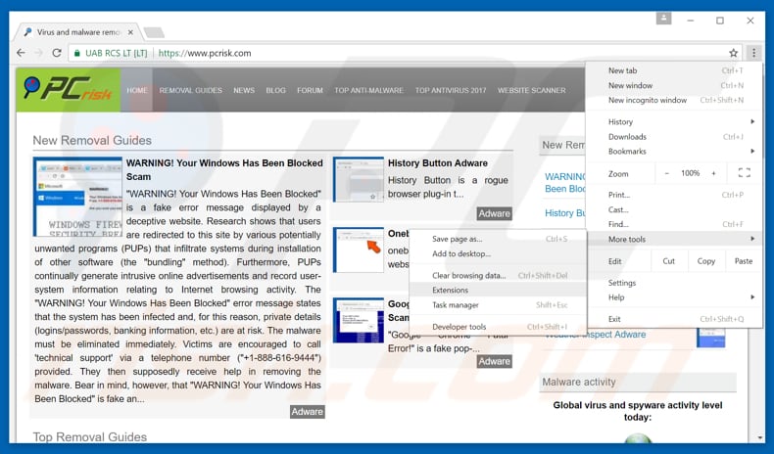Click the Chrome profile avatar icon

coord(663,19)
